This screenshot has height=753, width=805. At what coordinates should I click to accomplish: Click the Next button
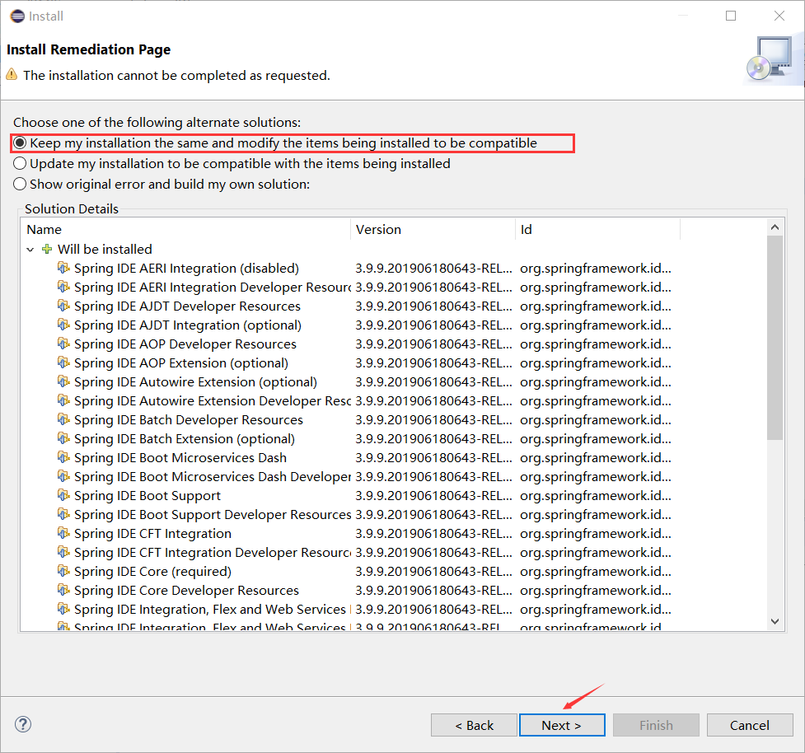click(x=562, y=725)
